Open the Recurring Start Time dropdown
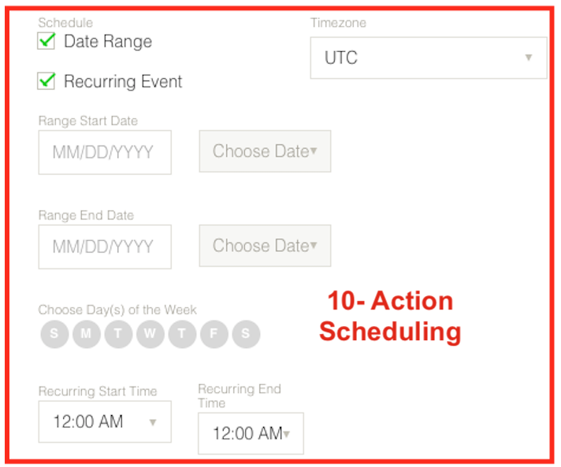 coord(104,421)
